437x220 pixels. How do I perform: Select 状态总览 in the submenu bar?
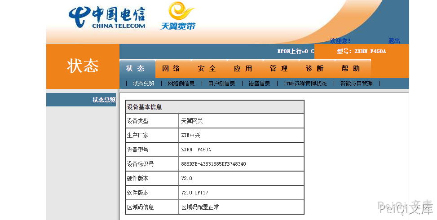[144, 84]
